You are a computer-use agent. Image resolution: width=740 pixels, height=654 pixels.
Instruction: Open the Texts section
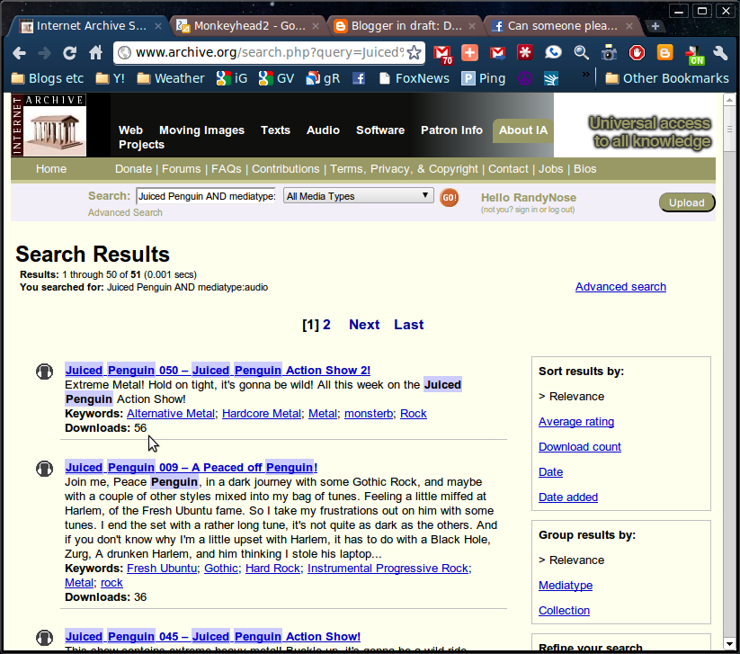pos(275,130)
